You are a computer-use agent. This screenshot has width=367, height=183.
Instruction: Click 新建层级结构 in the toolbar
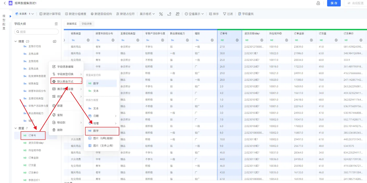[x=101, y=14]
